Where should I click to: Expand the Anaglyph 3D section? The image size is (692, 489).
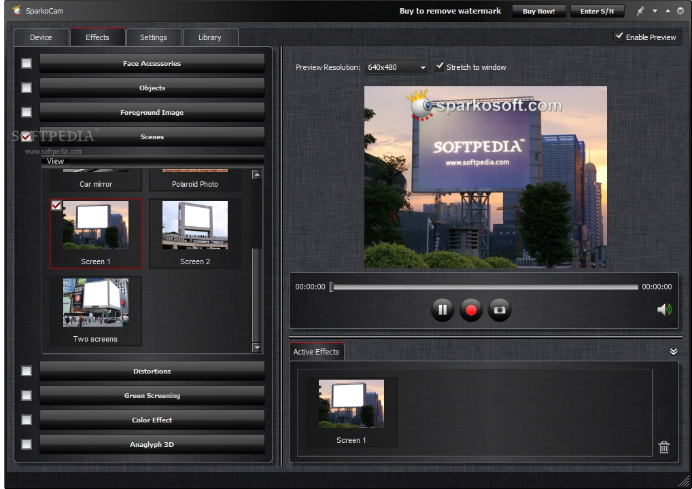[152, 444]
